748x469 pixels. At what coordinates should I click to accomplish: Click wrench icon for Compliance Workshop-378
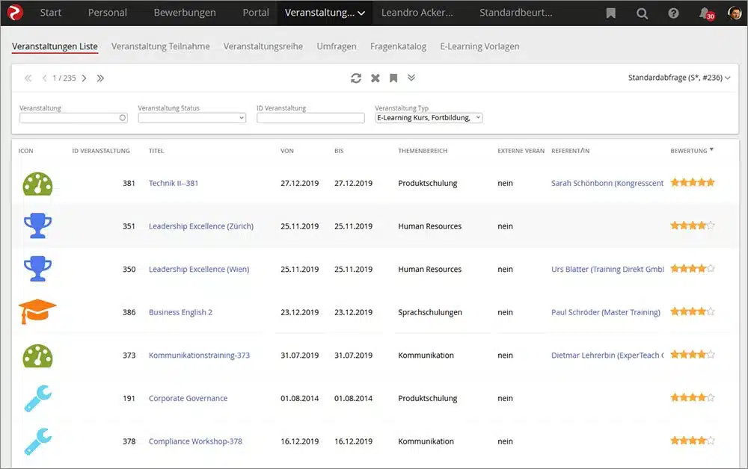click(x=37, y=441)
